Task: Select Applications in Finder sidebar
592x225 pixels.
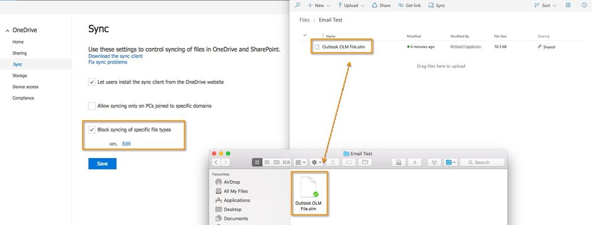Action: (x=232, y=200)
